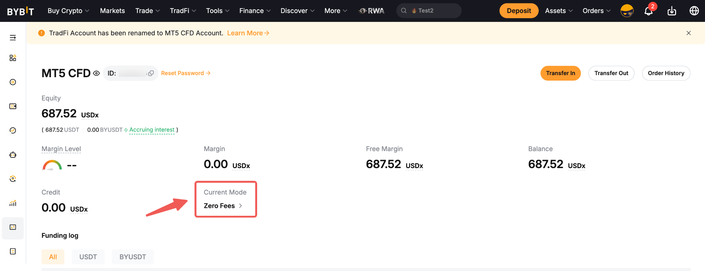This screenshot has width=705, height=271.
Task: Click the Margin Level label
Action: tap(61, 149)
